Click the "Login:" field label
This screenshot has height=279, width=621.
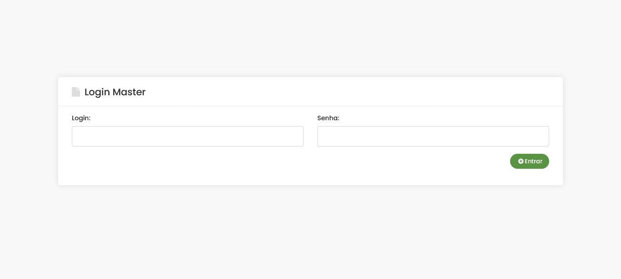coord(81,118)
